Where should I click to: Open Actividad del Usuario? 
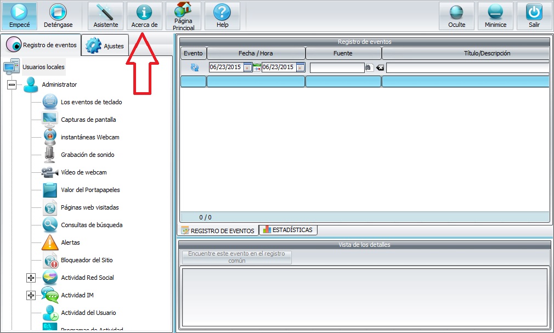point(88,313)
